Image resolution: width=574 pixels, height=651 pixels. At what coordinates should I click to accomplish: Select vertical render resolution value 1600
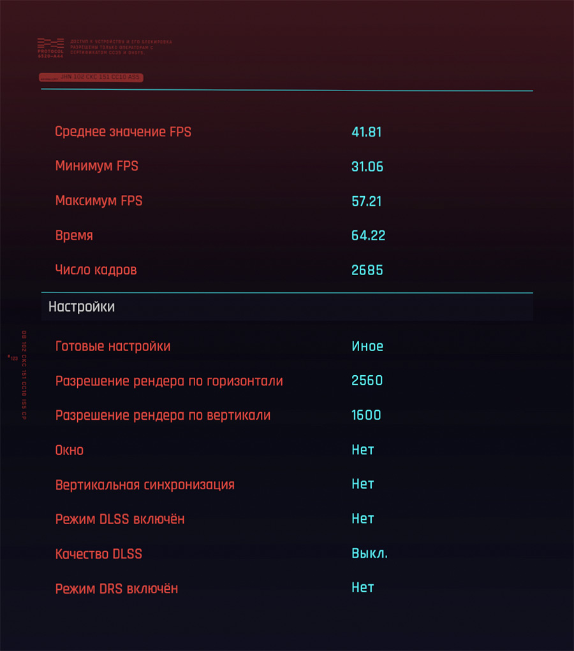click(366, 415)
